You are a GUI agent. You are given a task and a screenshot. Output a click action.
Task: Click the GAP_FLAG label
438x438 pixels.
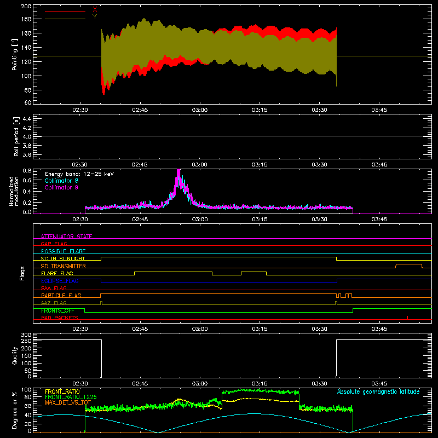(x=54, y=244)
